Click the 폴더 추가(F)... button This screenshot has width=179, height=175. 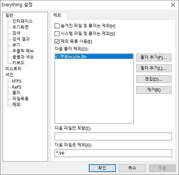coord(154,57)
